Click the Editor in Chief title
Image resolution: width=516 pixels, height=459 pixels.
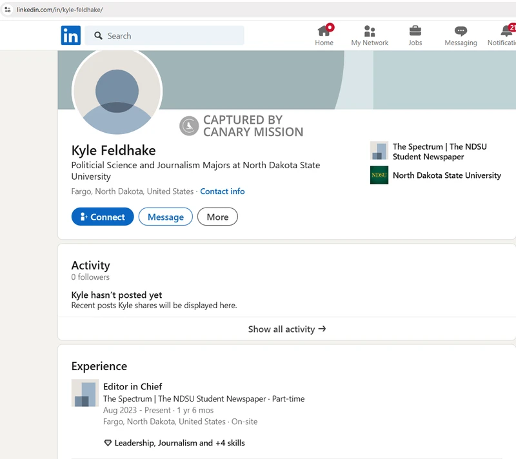pos(133,386)
